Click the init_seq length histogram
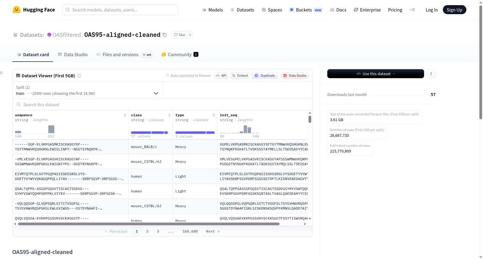 click(x=239, y=129)
